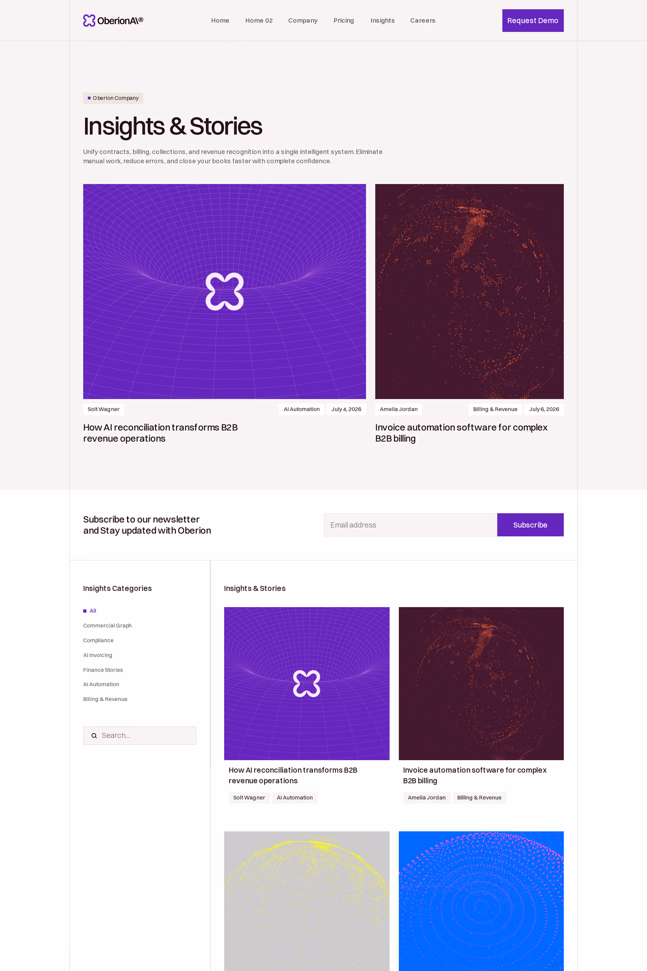Click Amelia Jordan tag under featured globe
This screenshot has width=647, height=971.
coord(399,409)
